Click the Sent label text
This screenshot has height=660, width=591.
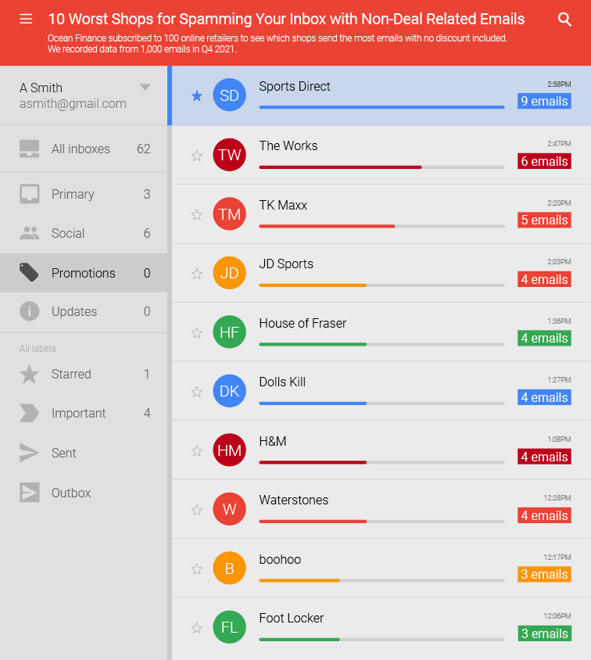[63, 453]
